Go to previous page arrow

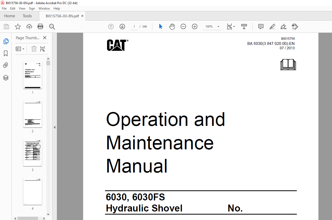pyautogui.click(x=111, y=27)
